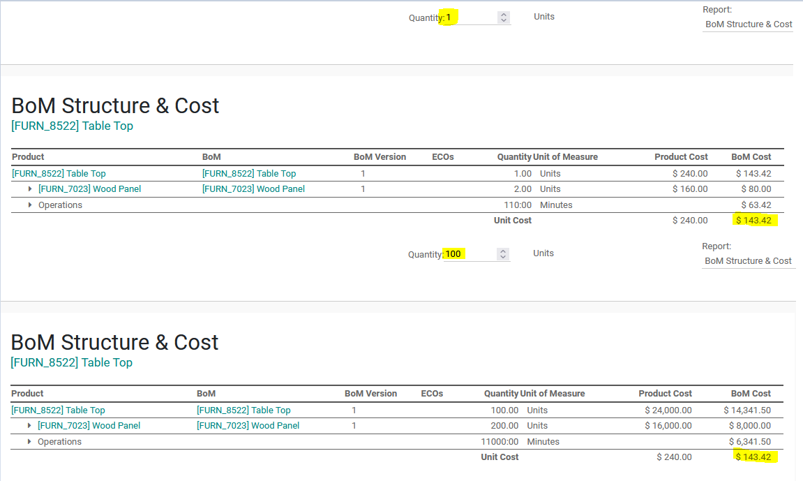This screenshot has width=803, height=481.
Task: Click the '11000:00' operations duration value
Action: tap(500, 442)
